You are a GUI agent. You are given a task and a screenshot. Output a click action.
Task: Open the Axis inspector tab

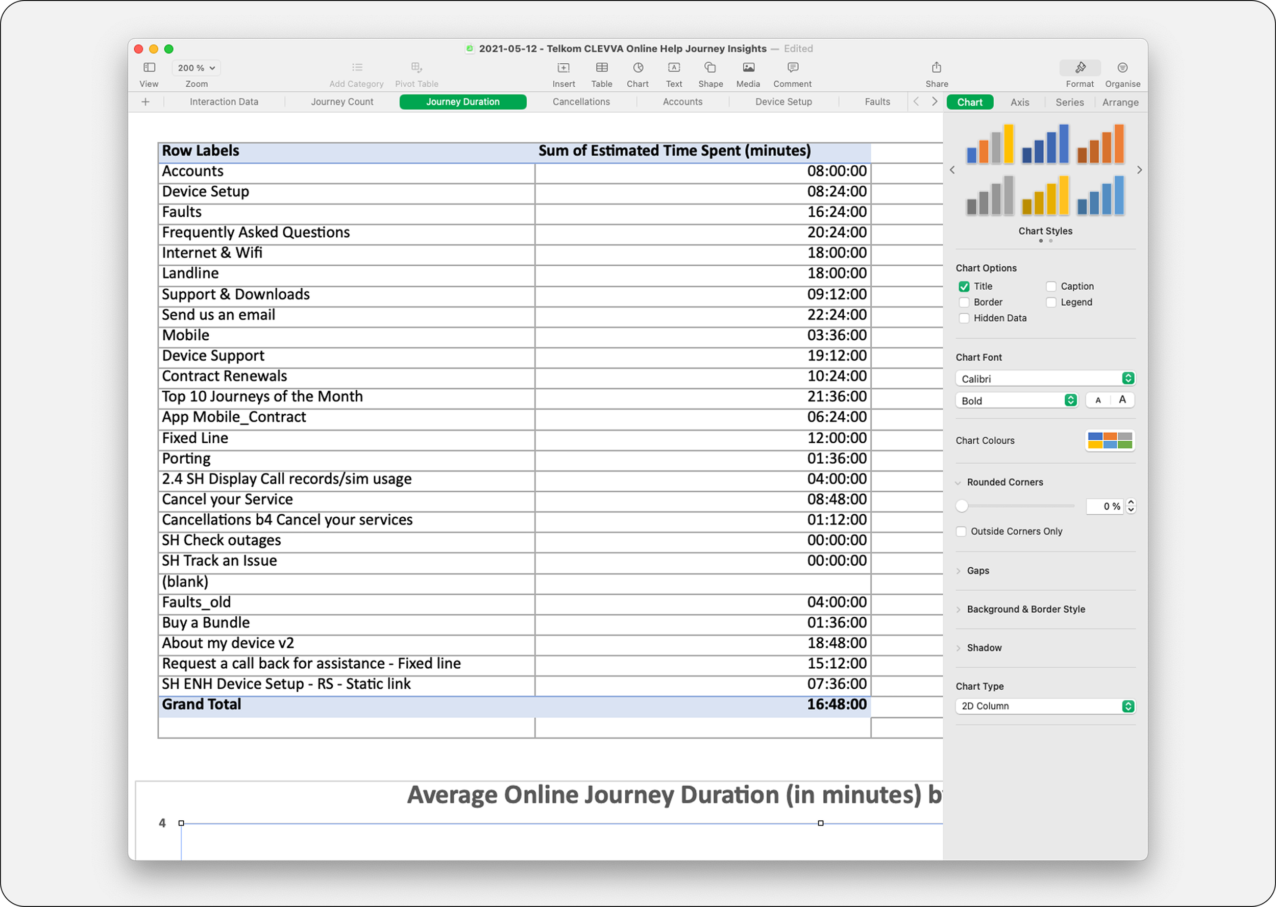pos(1019,102)
